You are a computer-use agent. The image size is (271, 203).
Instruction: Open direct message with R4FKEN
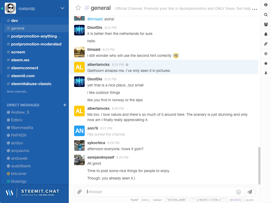coord(37,135)
